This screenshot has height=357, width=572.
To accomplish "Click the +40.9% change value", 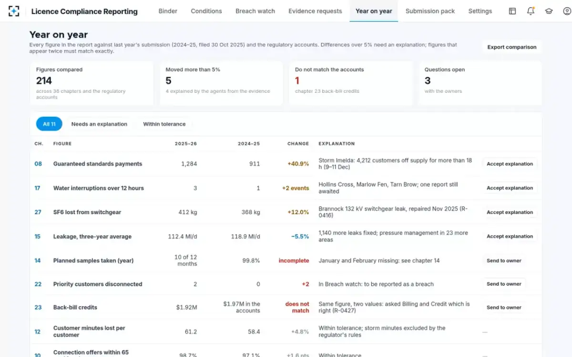I will [298, 164].
